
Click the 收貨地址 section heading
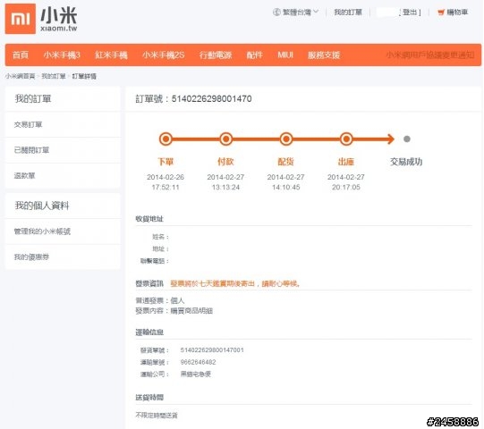coord(149,219)
